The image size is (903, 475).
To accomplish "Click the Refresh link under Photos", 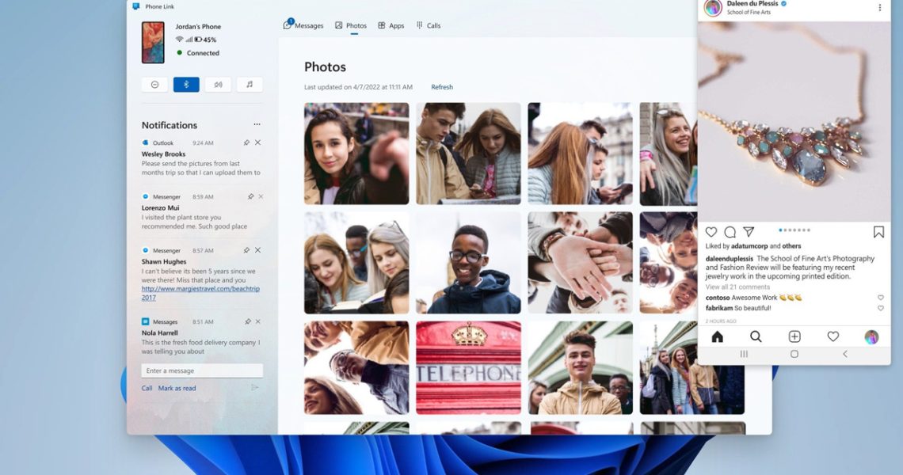I will click(x=442, y=87).
